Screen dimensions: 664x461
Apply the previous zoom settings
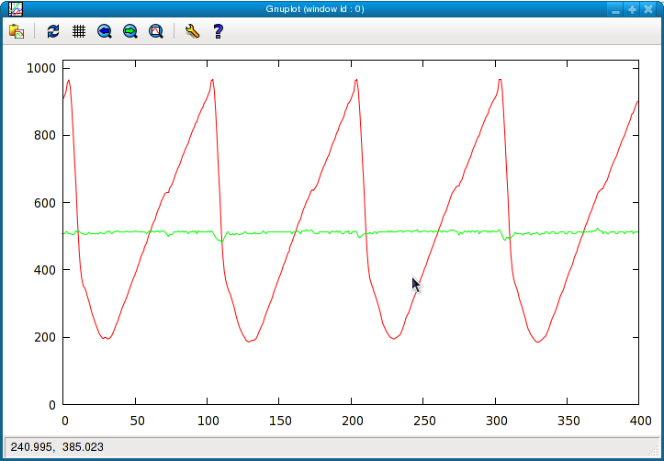click(105, 31)
